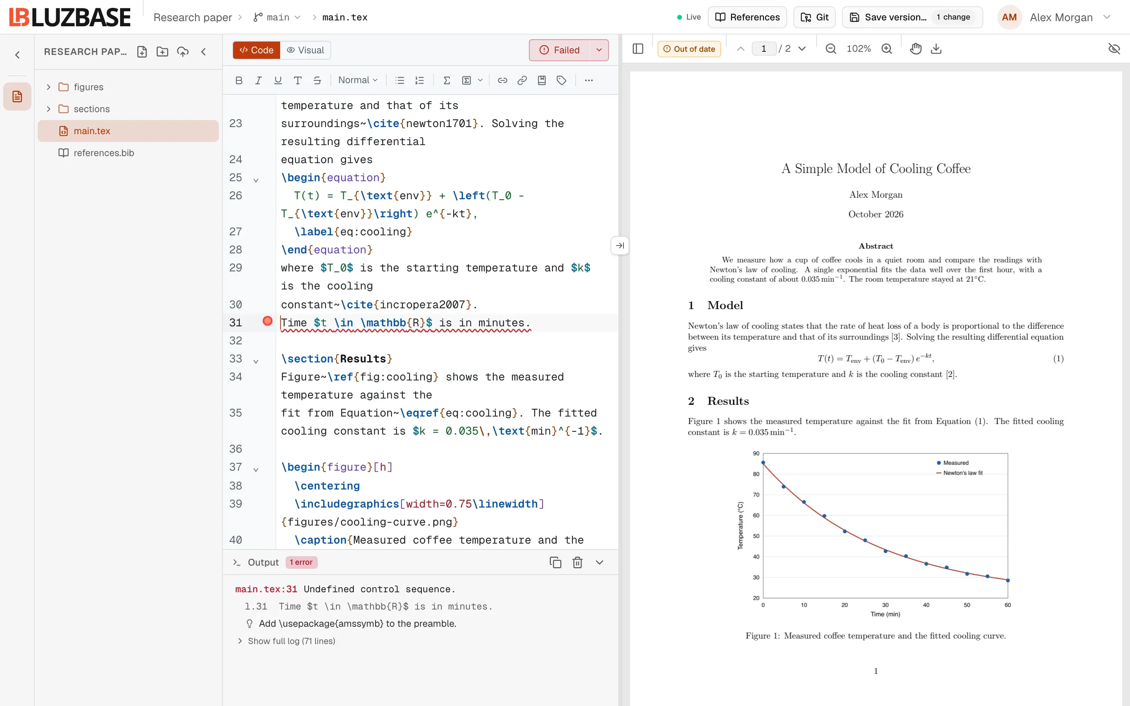Open references.bib file
Image resolution: width=1130 pixels, height=706 pixels.
point(128,153)
